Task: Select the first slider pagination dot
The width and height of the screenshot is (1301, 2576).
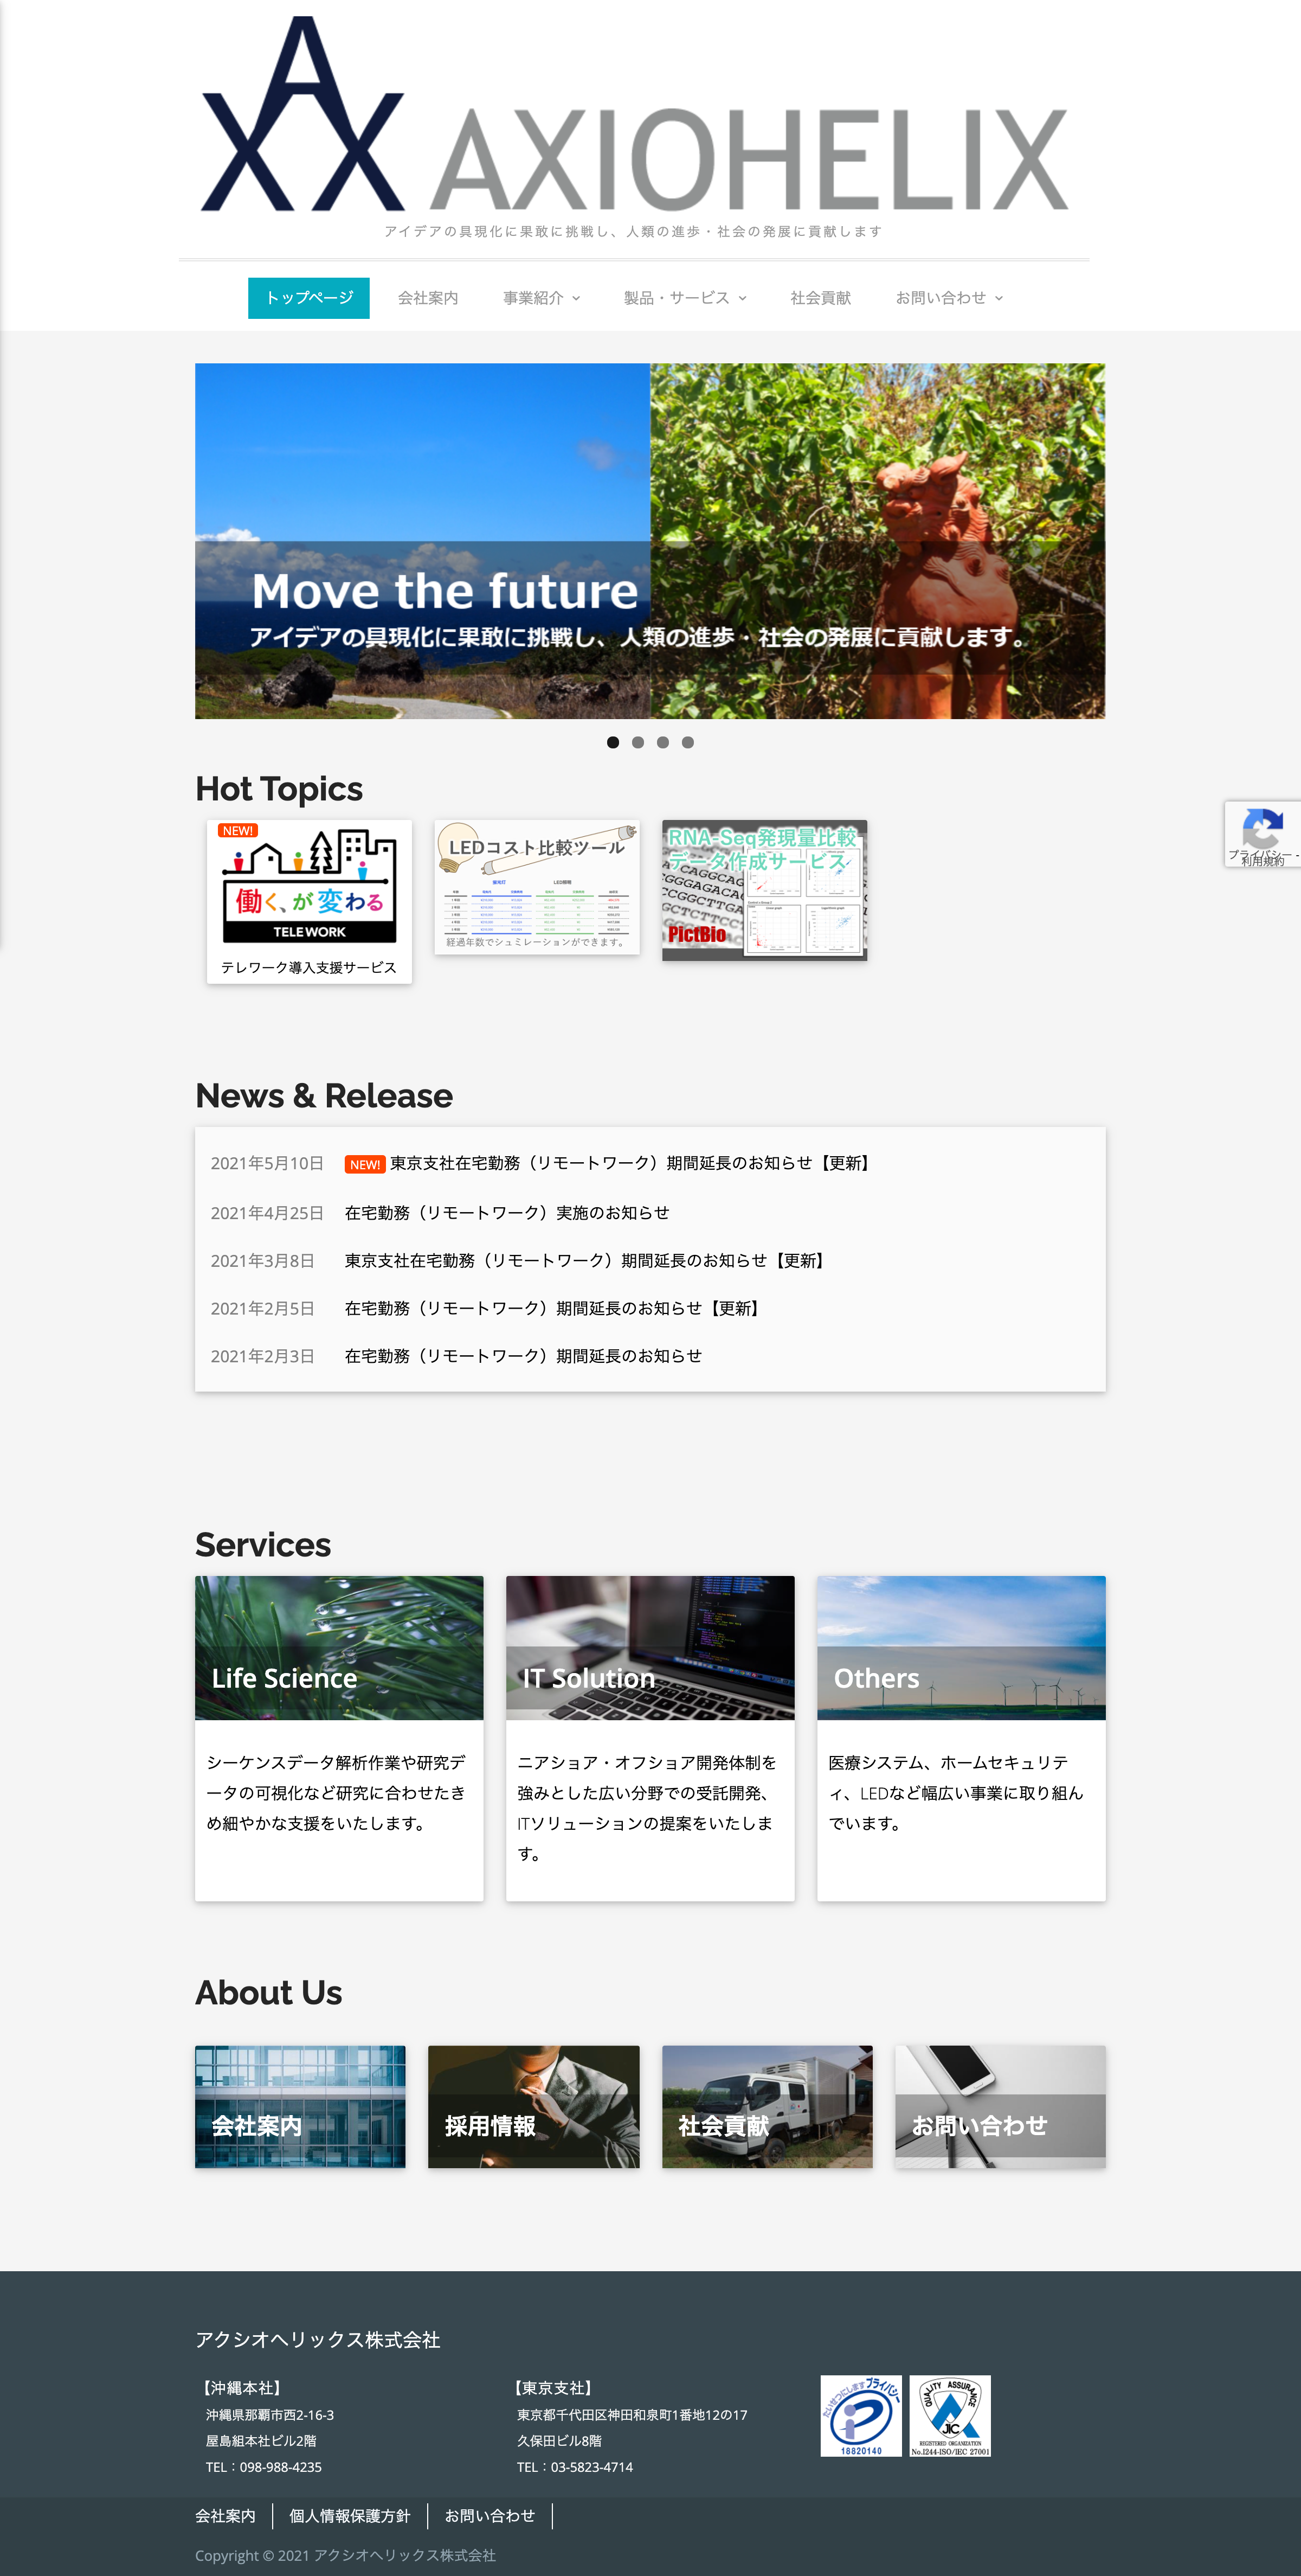Action: 613,742
